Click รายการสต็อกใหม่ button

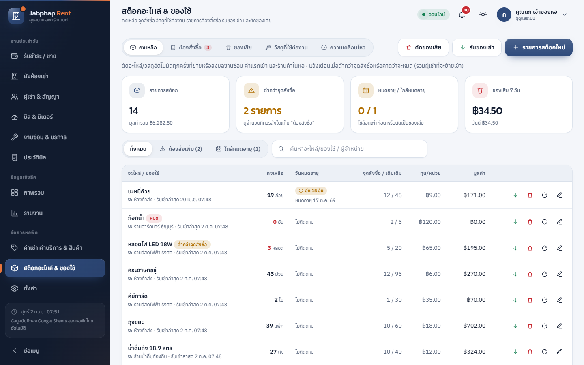(539, 47)
